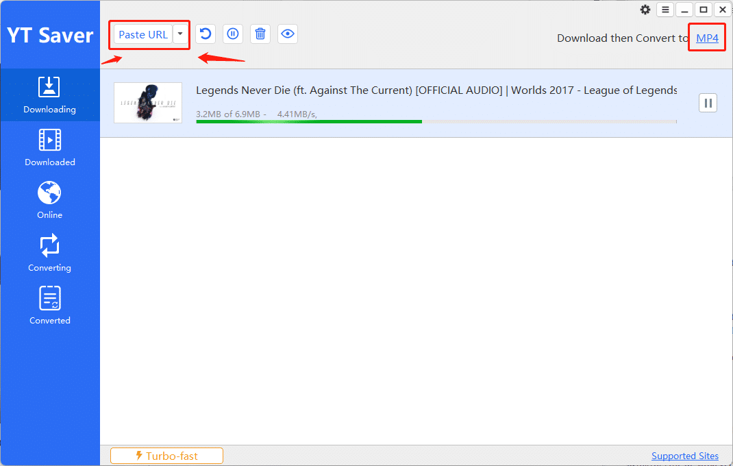Click the Paste URL button
This screenshot has height=466, width=733.
click(x=143, y=35)
